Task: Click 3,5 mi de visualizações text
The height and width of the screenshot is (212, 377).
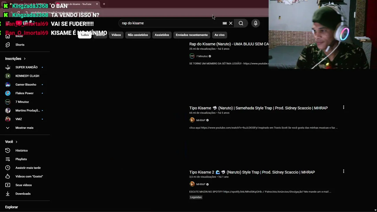Action: pyautogui.click(x=203, y=177)
